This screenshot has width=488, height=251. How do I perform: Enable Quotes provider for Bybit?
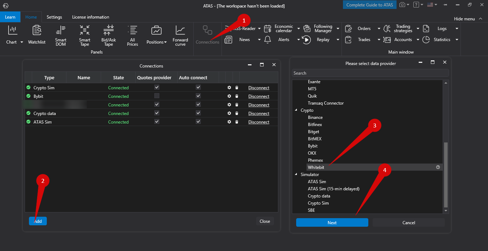(x=157, y=96)
